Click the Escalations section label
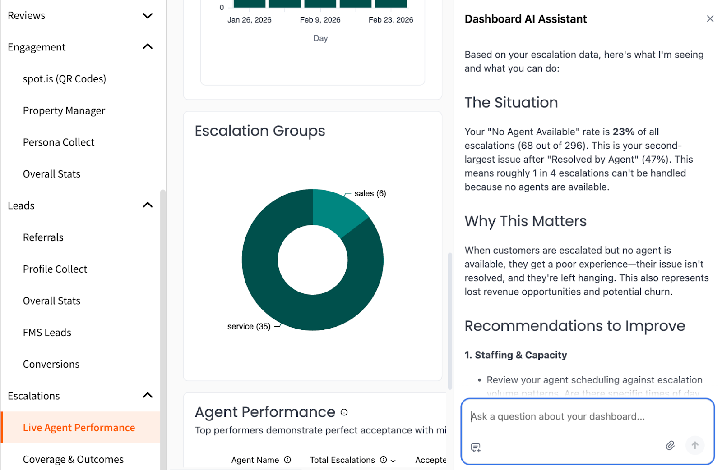 [34, 396]
